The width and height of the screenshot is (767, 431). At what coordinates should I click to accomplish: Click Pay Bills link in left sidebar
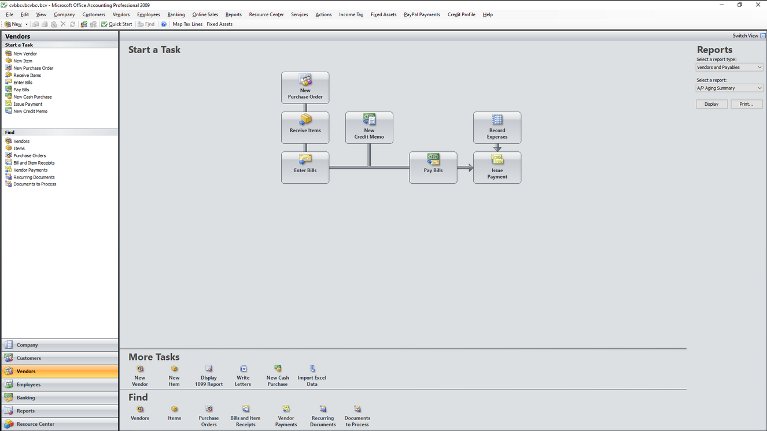tap(21, 90)
